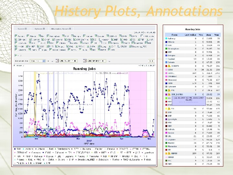Viewport: 233px width, 175px height.
Task: Uncheck the TriGrid_Catania series checkbox
Action: pyautogui.click(x=50, y=50)
